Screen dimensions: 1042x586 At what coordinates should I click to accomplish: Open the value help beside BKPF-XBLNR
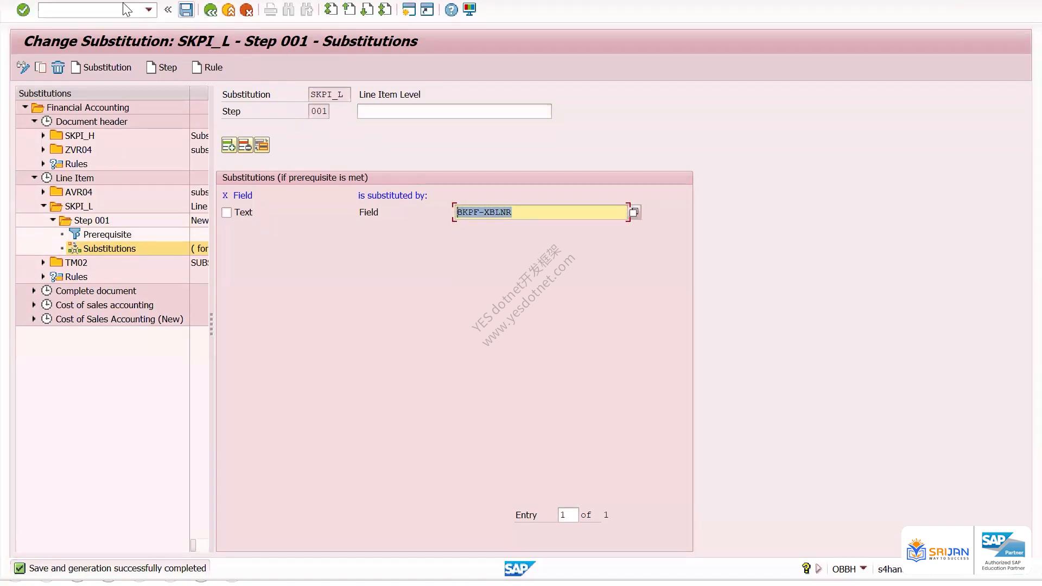tap(634, 212)
